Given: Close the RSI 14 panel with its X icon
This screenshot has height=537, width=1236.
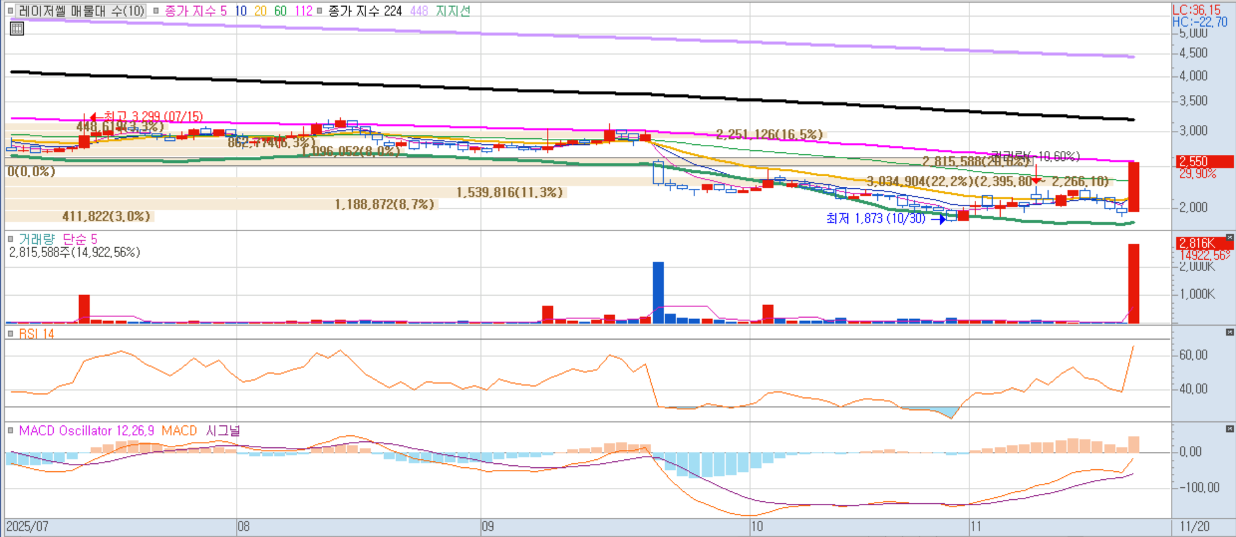Looking at the screenshot, I should point(1229,332).
